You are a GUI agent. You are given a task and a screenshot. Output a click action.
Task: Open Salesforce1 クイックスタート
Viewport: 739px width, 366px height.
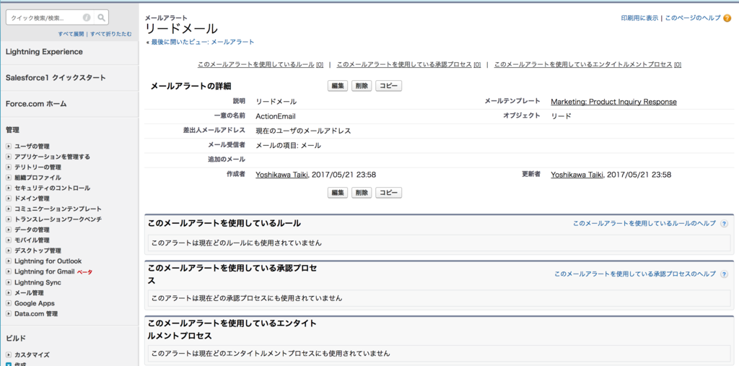56,77
